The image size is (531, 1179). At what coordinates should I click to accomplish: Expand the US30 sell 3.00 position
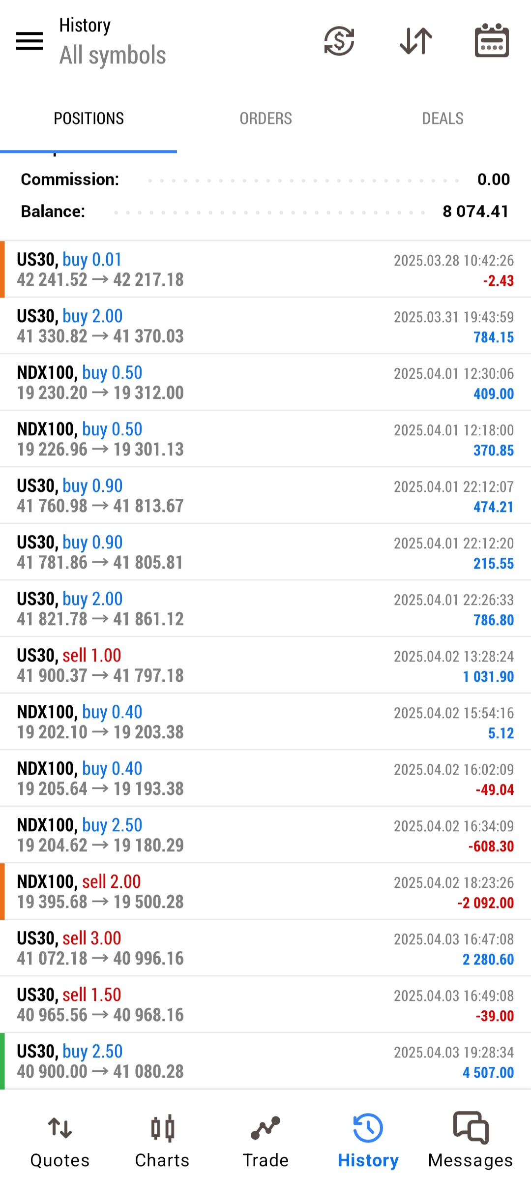(x=265, y=948)
